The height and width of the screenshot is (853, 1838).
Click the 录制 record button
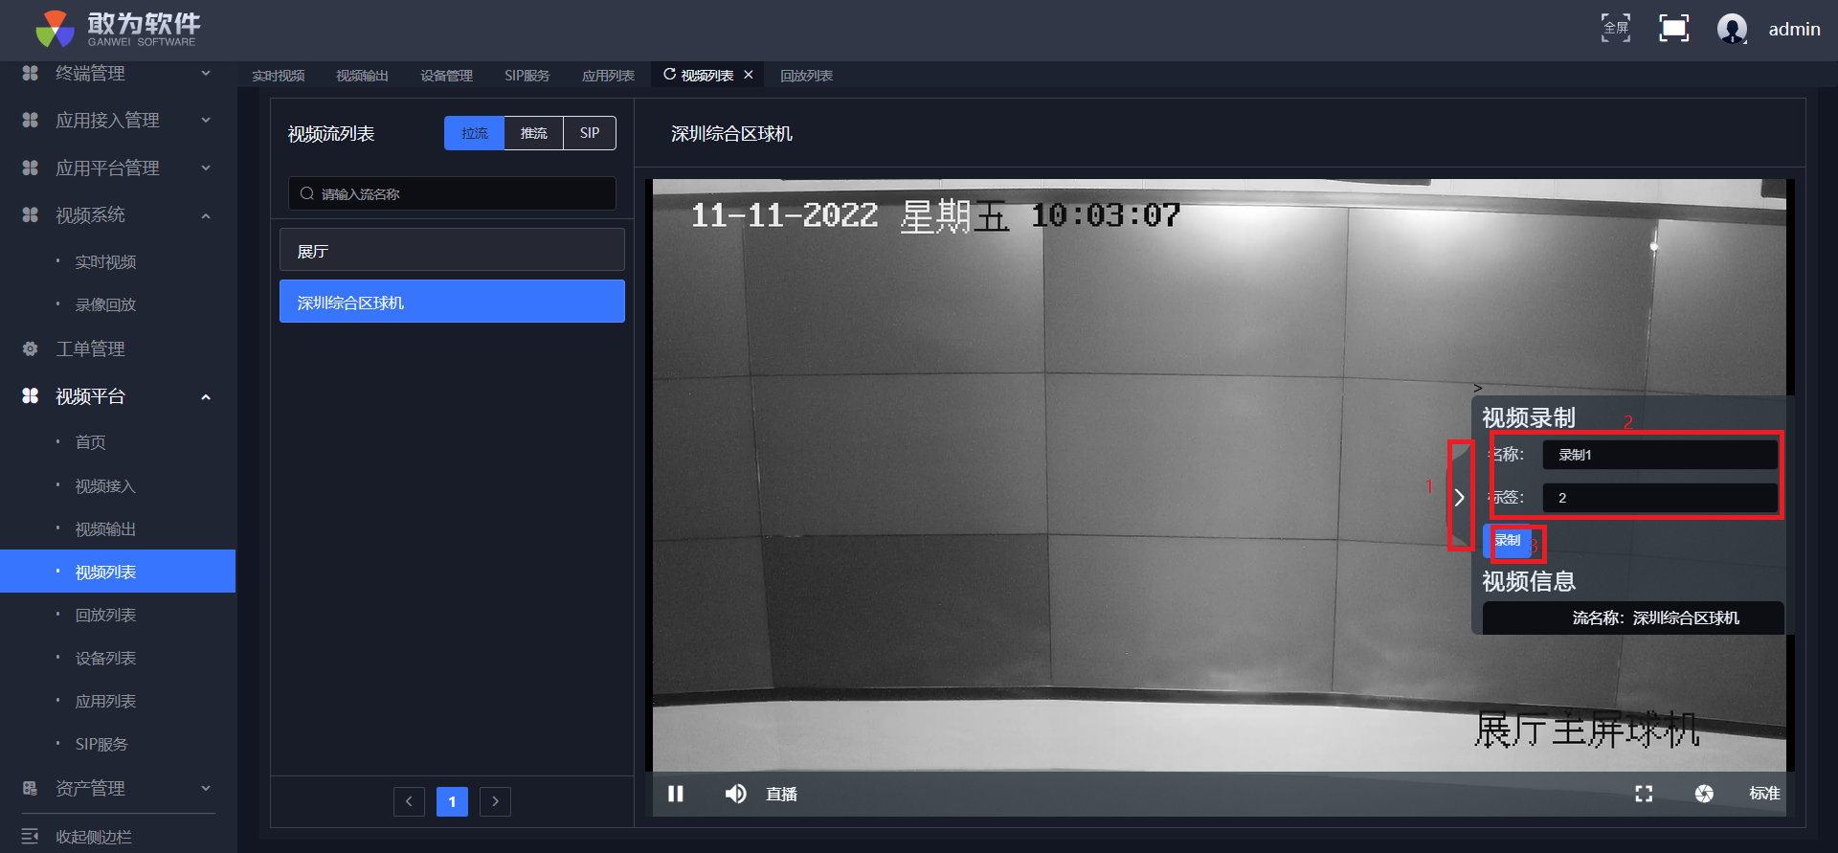tap(1508, 541)
